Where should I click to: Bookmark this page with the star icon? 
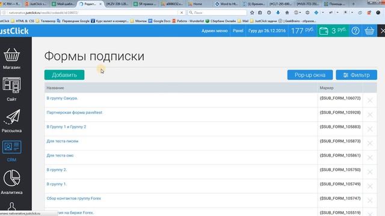pyautogui.click(x=252, y=13)
